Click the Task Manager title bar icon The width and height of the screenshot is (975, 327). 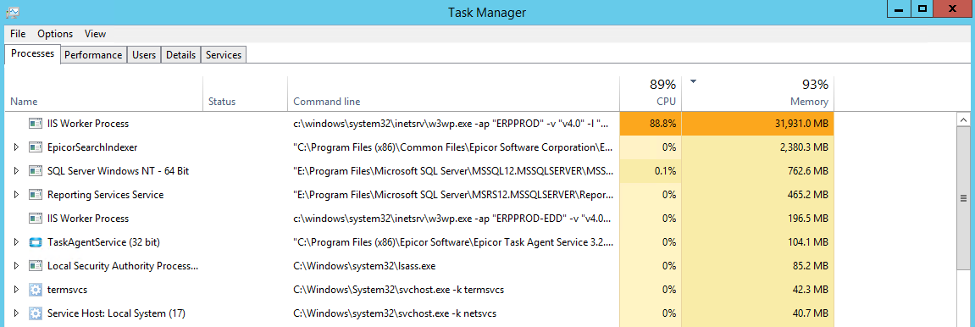pos(12,11)
